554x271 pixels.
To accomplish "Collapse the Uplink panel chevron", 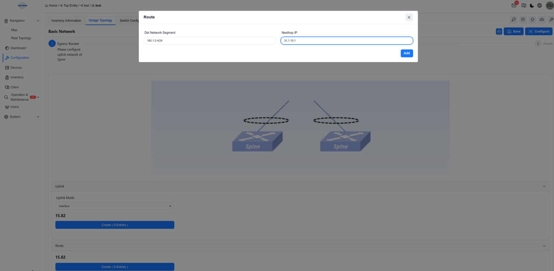I will tap(544, 186).
